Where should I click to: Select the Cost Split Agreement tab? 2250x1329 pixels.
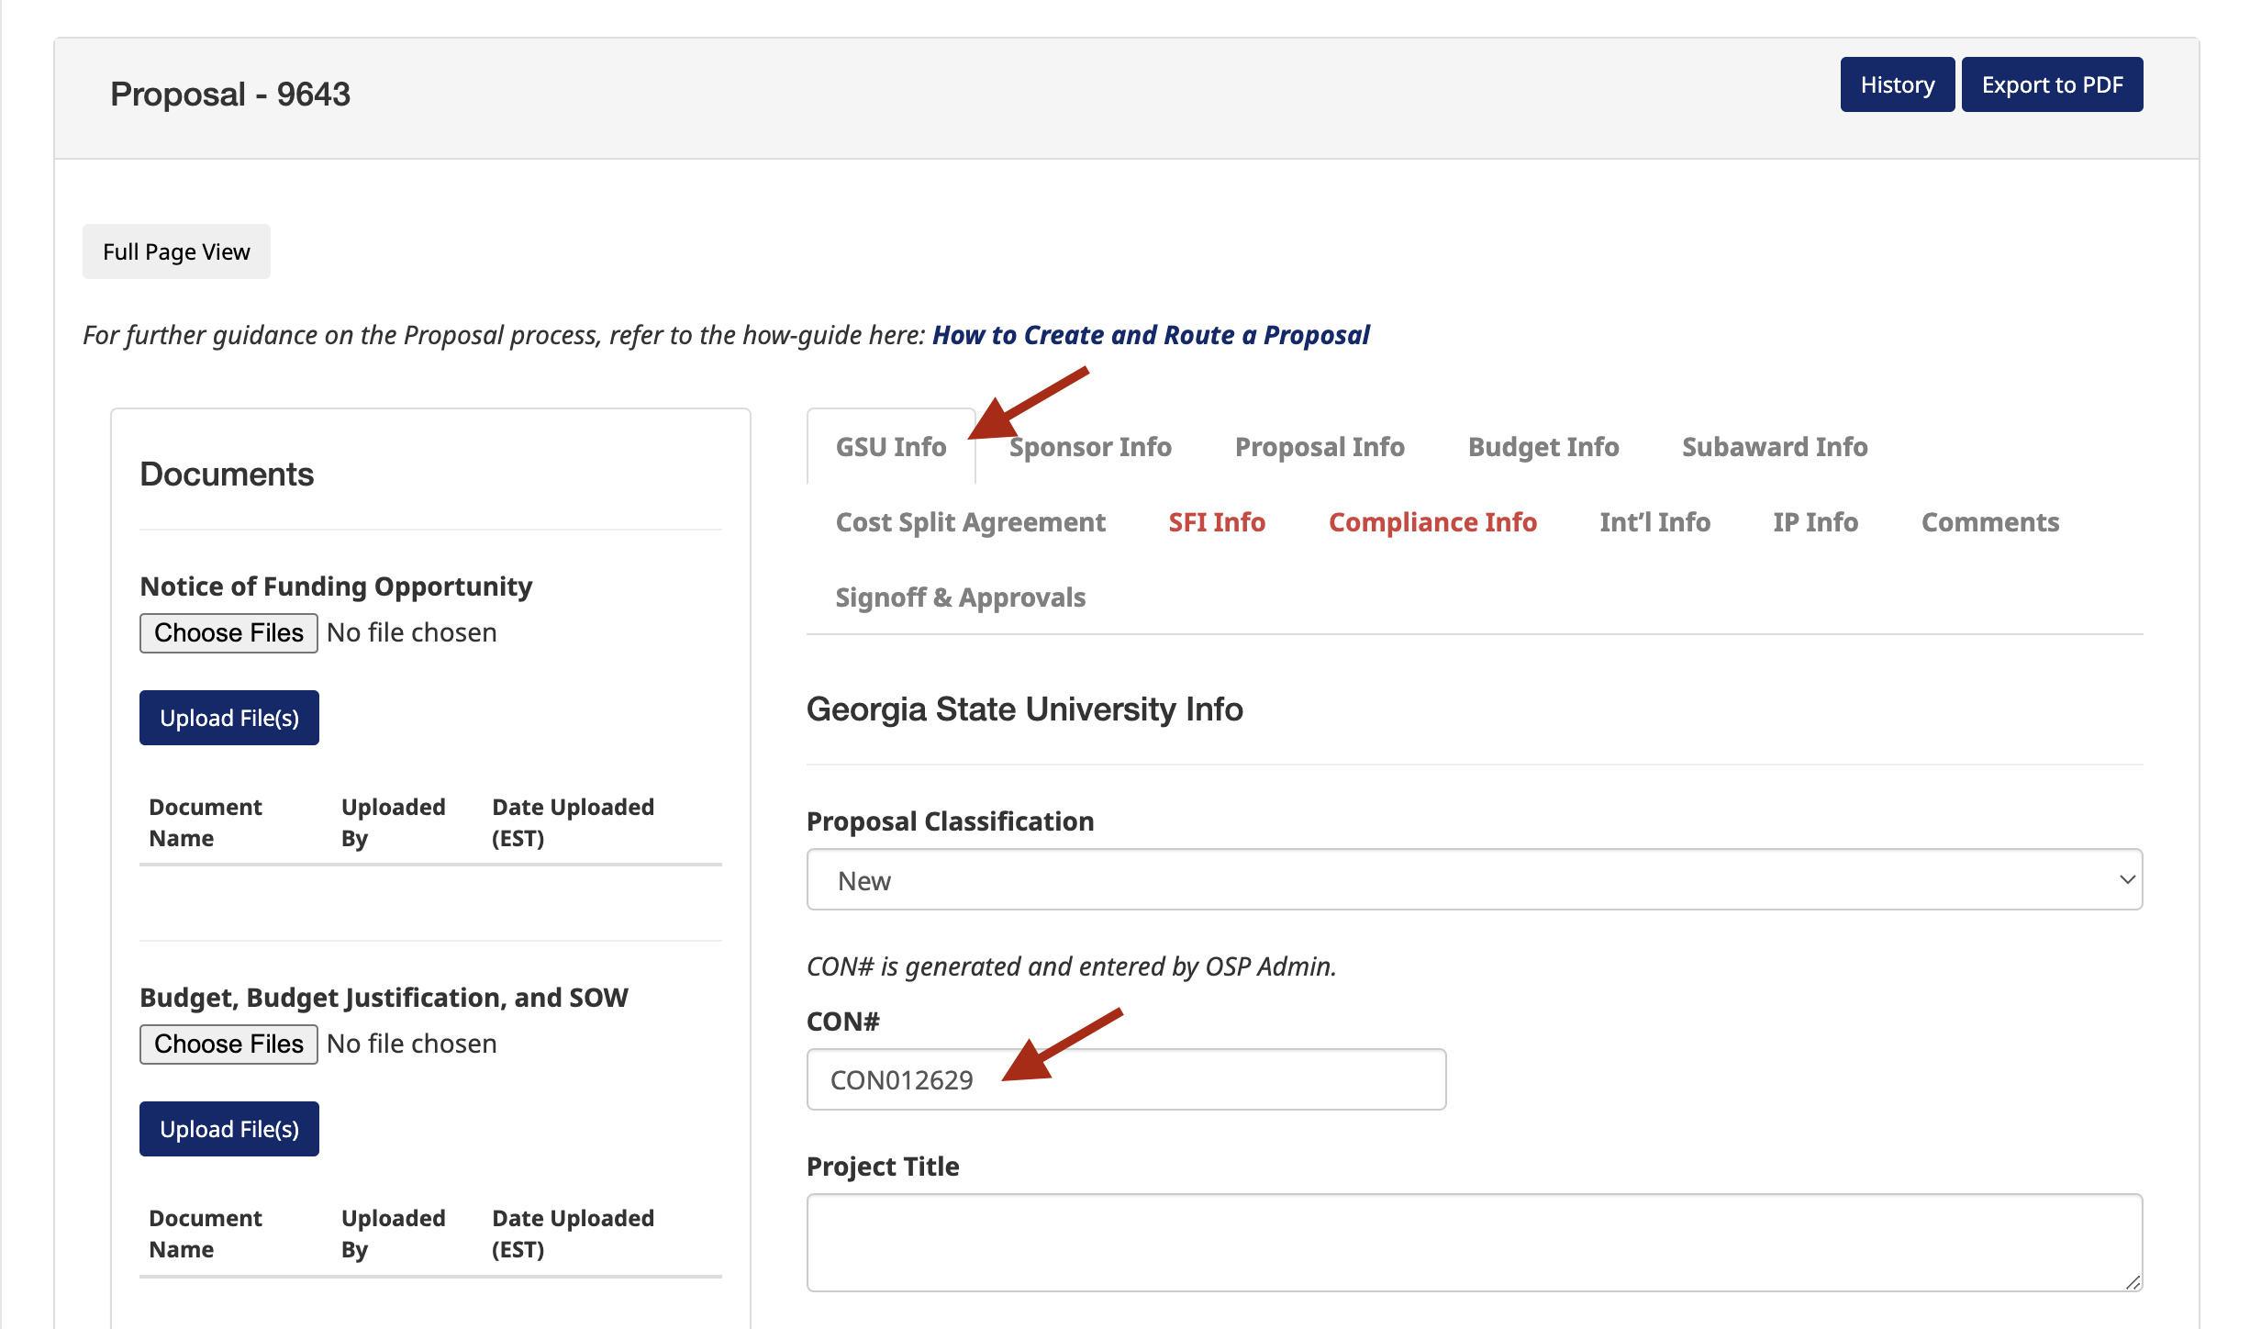pos(970,522)
